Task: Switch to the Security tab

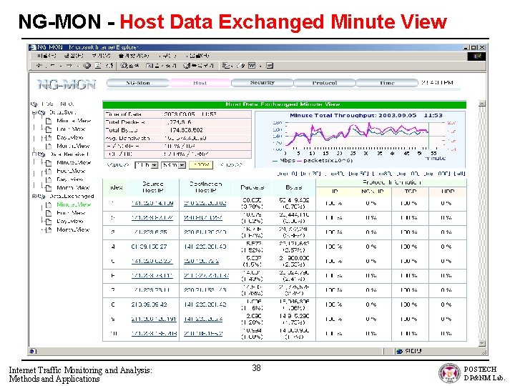Action: 262,83
